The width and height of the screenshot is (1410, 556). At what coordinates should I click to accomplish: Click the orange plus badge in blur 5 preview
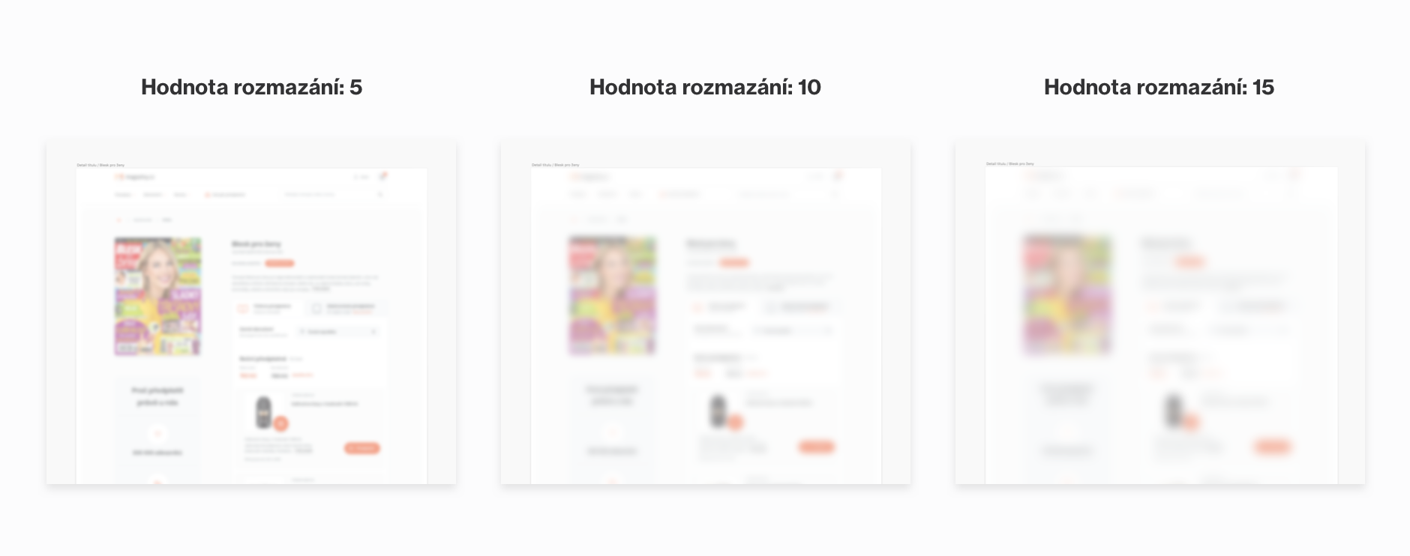280,423
